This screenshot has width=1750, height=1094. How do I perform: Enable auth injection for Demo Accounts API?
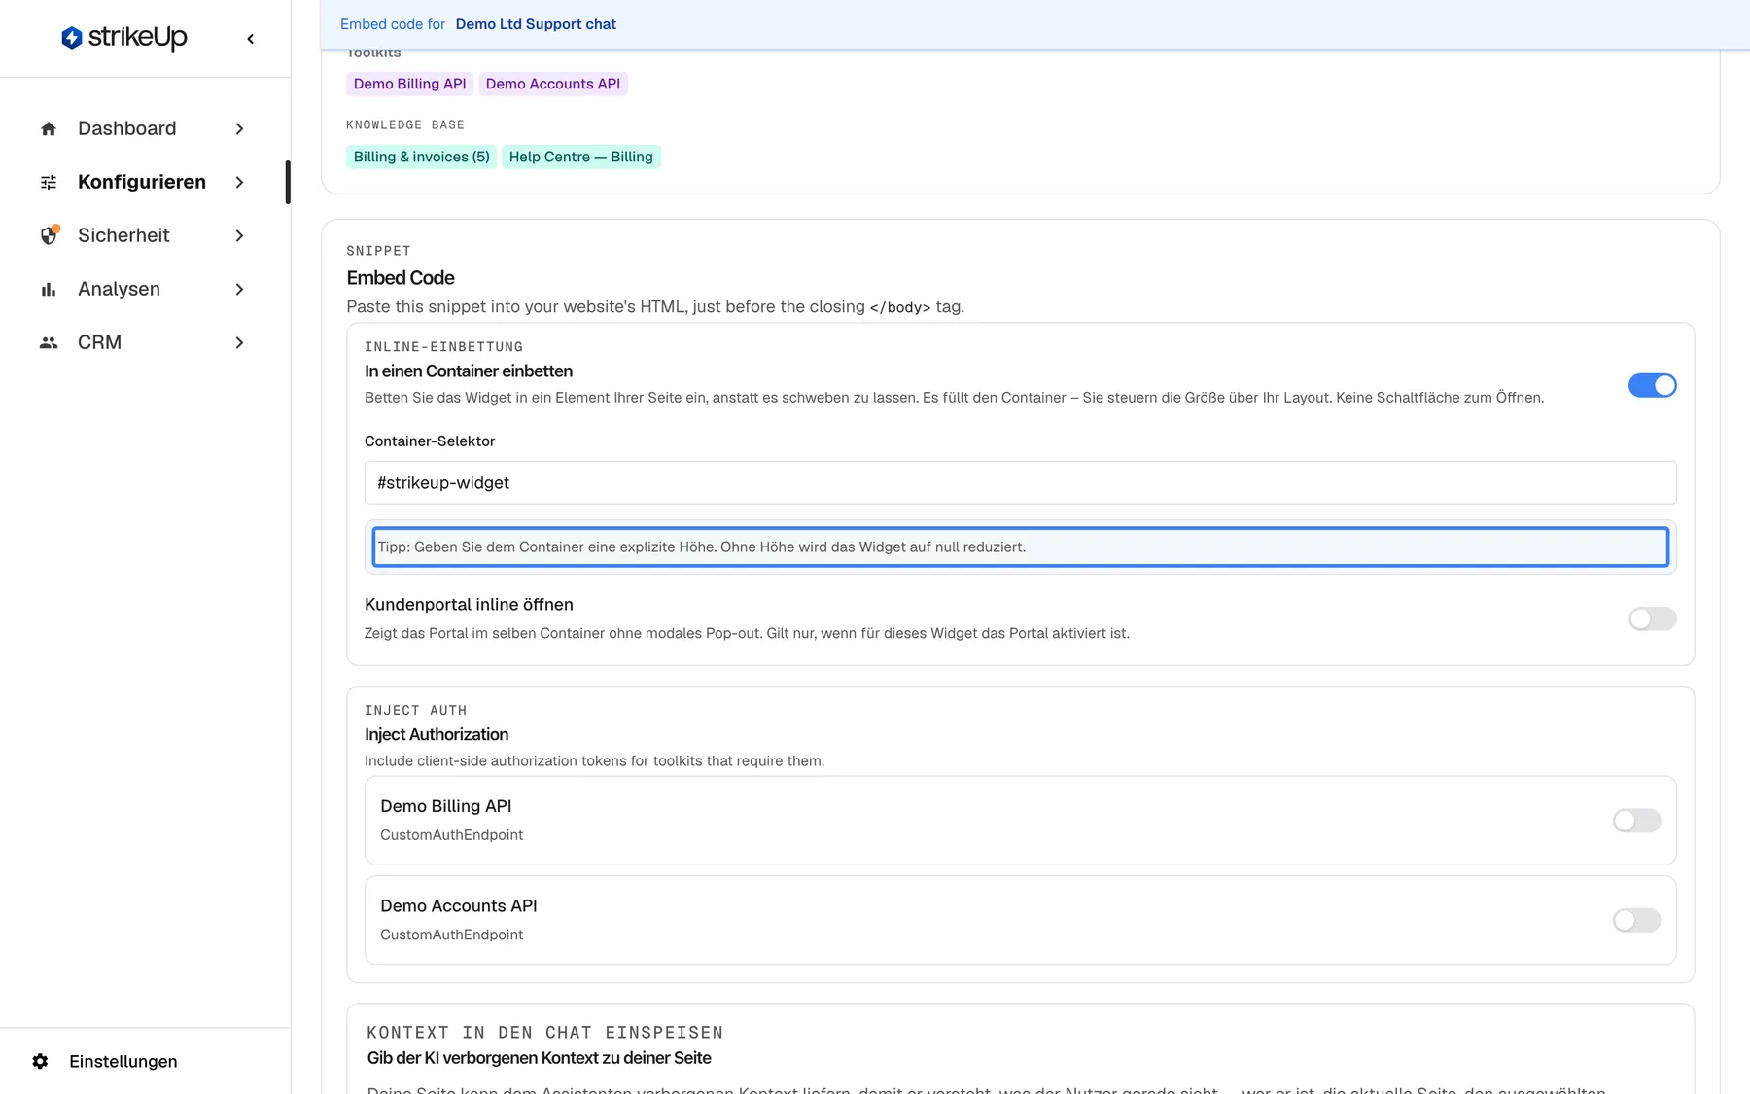1636,920
